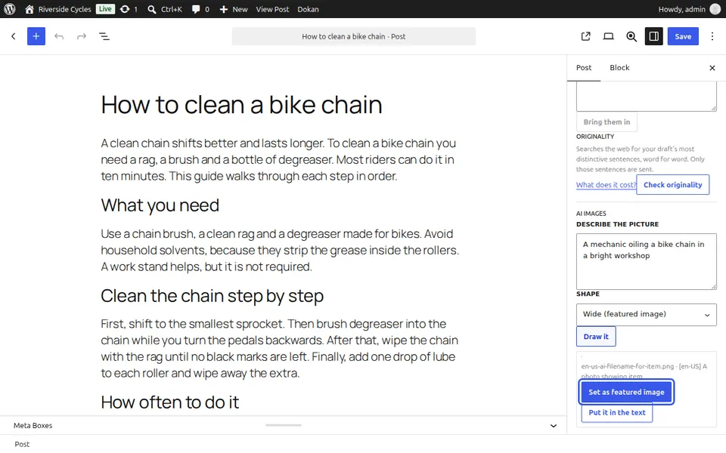Click the Describe the picture text field
Screen dimensions: 726x453
pyautogui.click(x=647, y=262)
